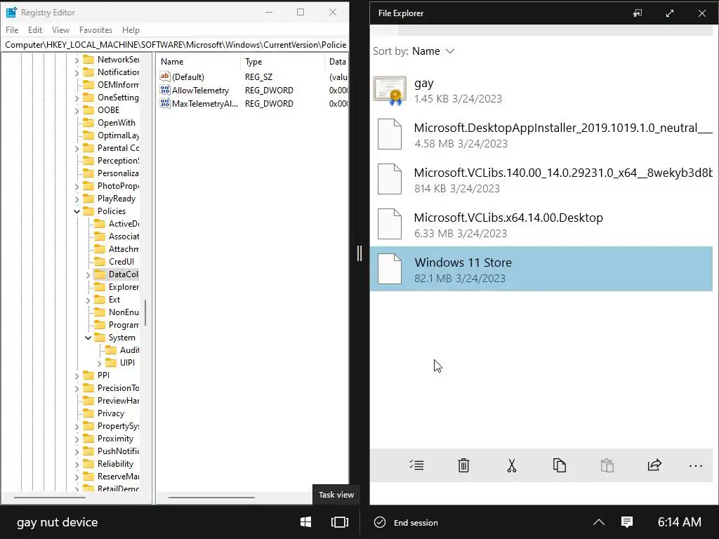Image resolution: width=719 pixels, height=539 pixels.
Task: Click the registry tree vertical scrollbar thumb
Action: pyautogui.click(x=145, y=313)
